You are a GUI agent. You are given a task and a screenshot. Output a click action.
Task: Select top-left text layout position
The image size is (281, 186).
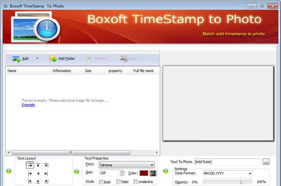click(x=30, y=165)
